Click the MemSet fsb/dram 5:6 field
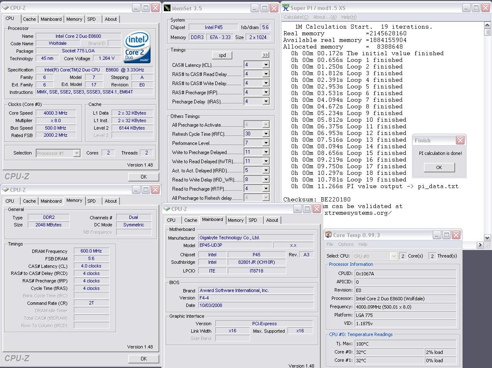Image resolution: width=492 pixels, height=368 pixels. tap(265, 28)
